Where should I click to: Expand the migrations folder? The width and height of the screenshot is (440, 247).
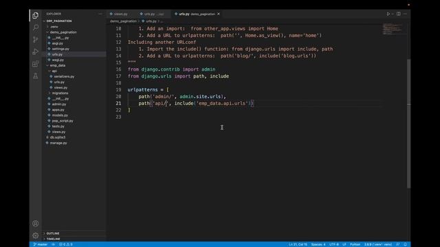pos(60,93)
